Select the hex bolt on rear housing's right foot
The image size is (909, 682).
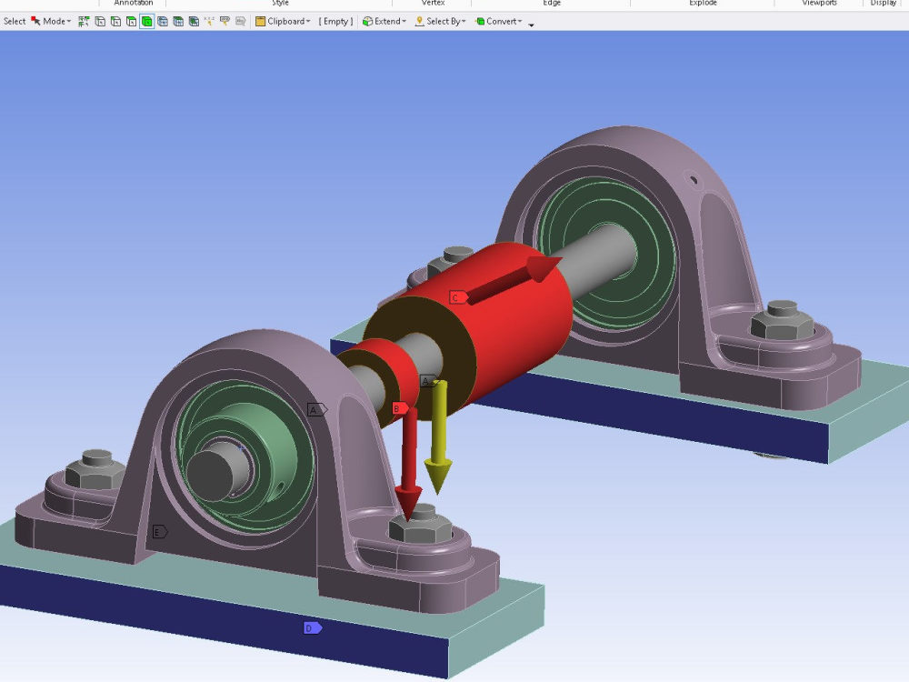(782, 321)
